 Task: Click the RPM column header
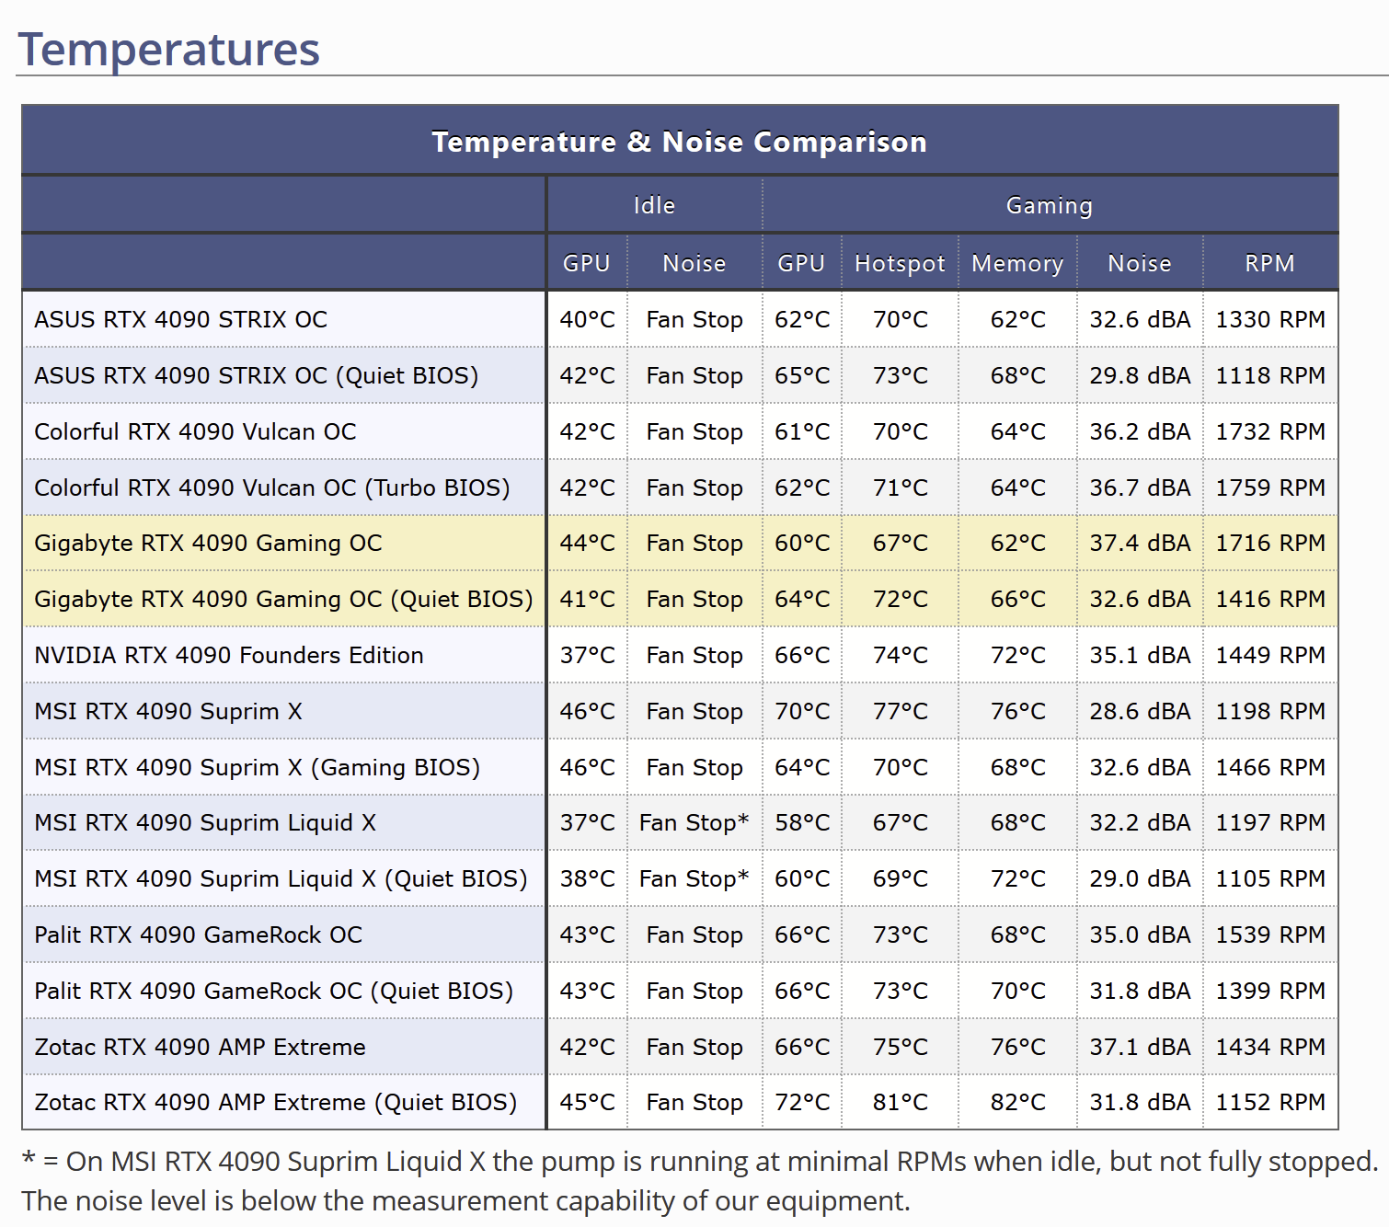1269,263
